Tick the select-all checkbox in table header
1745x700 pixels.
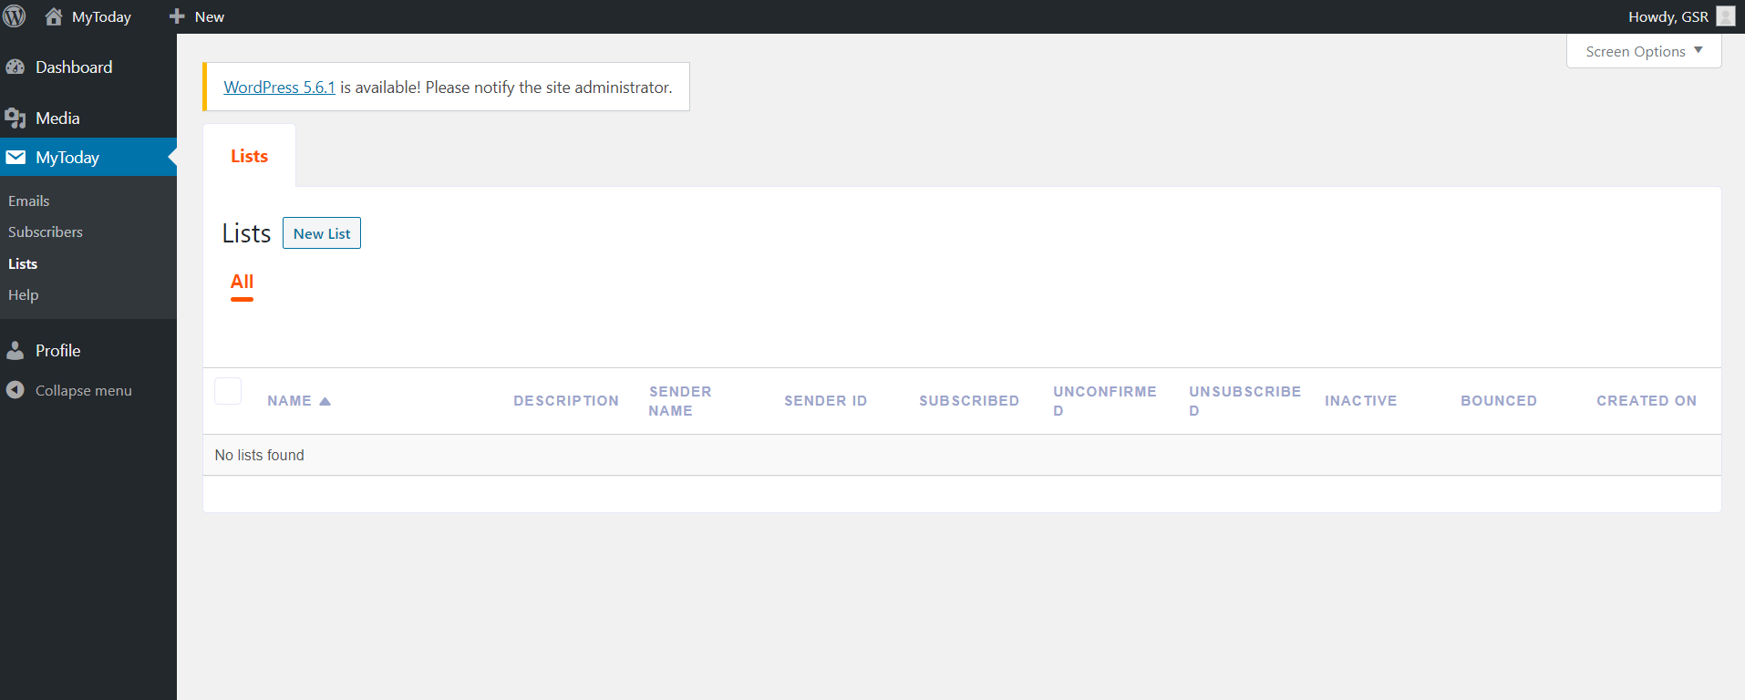tap(228, 391)
